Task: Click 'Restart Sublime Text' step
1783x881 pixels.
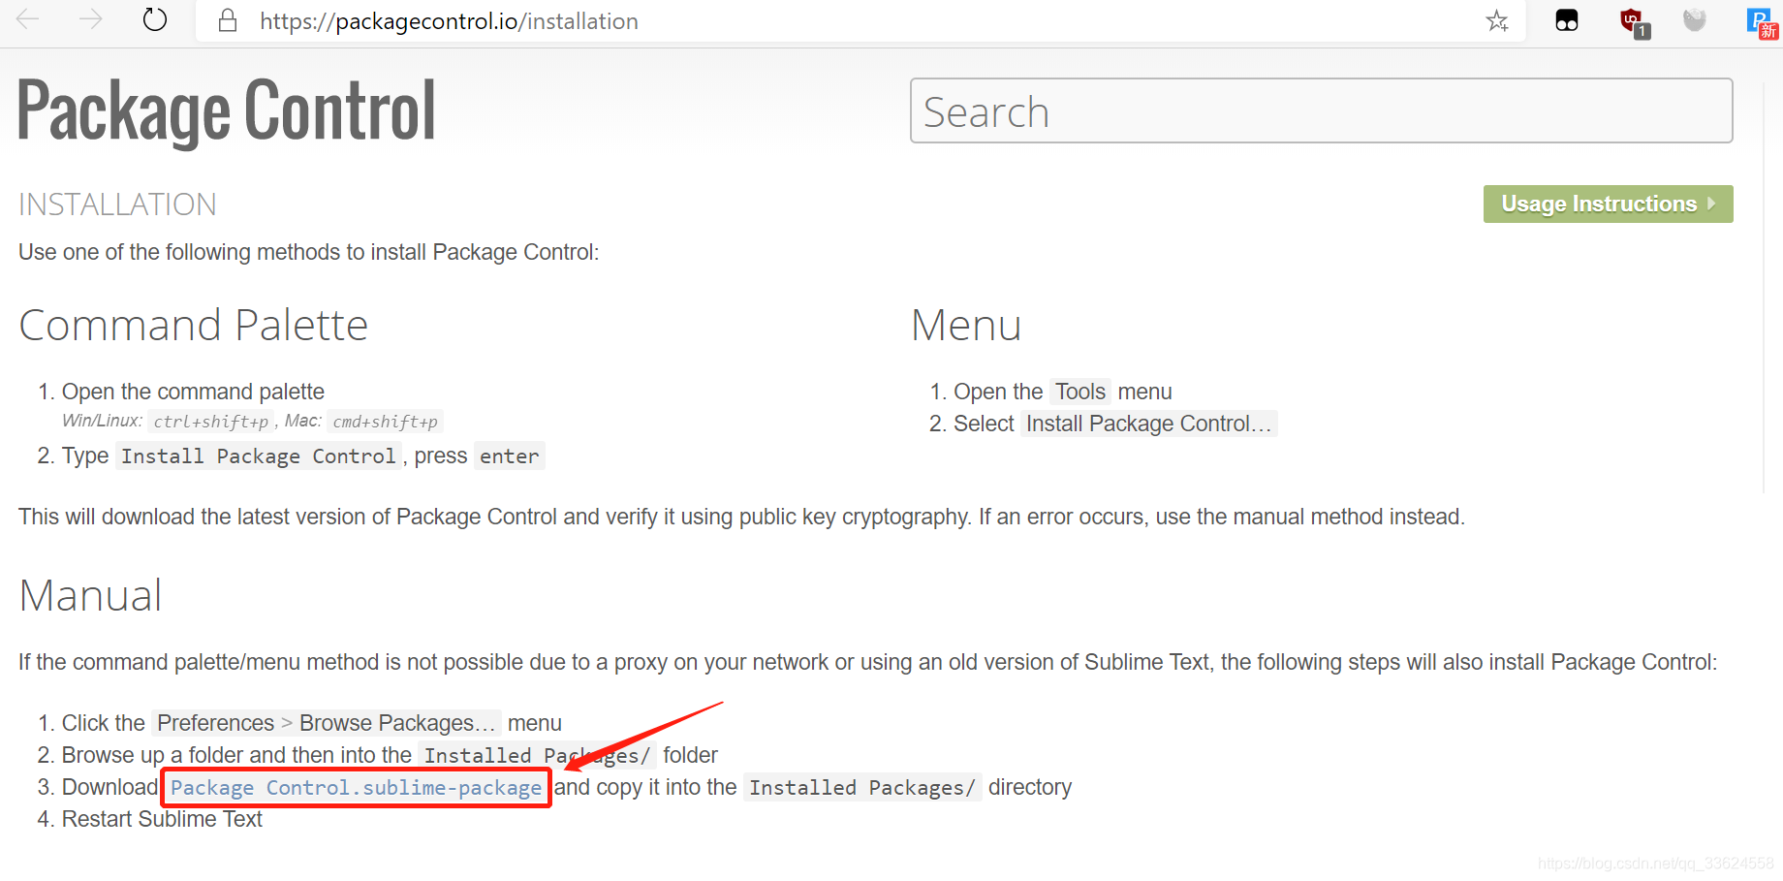Action: [x=162, y=819]
